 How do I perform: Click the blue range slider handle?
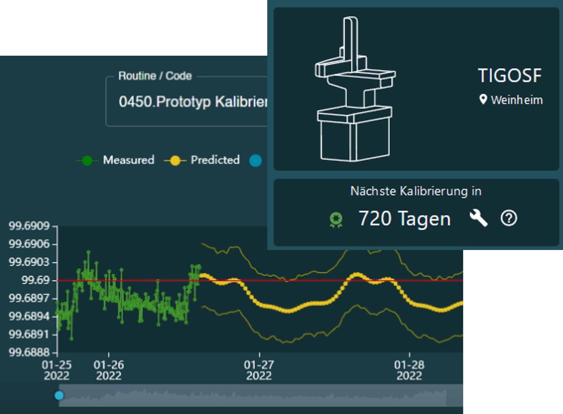click(x=59, y=396)
